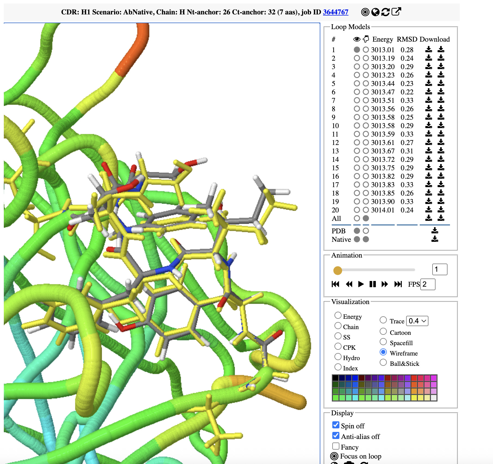Screen dimensions: 493x464
Task: Click the refresh arrows icon in header
Action: tap(385, 12)
